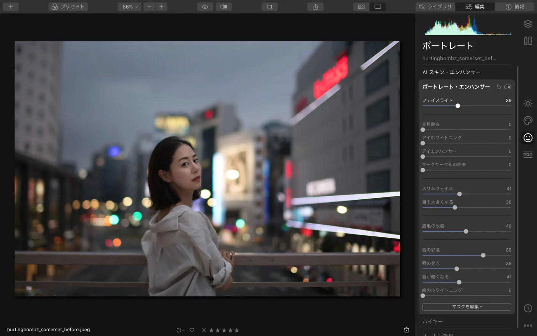Expand the マスクを編集 dropdown
Screen dimensions: 537x336
click(466, 307)
